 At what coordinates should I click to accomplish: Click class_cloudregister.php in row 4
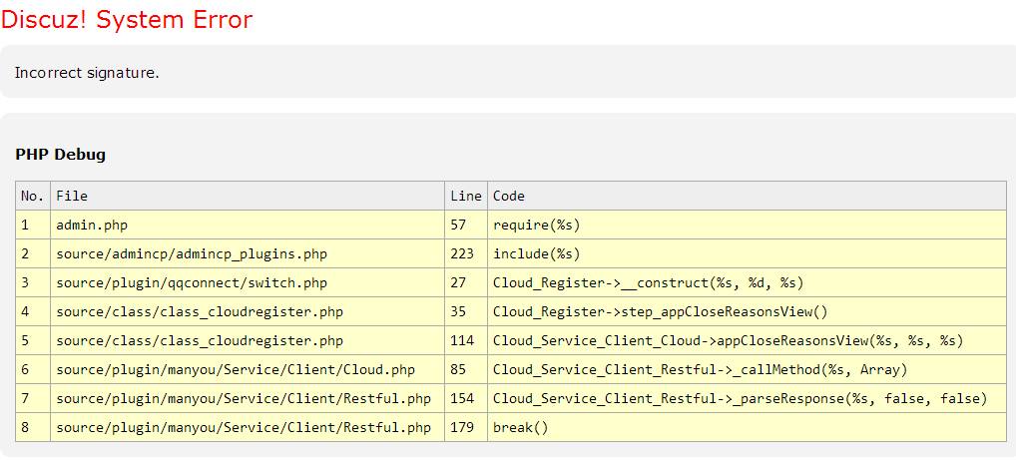tap(248, 311)
